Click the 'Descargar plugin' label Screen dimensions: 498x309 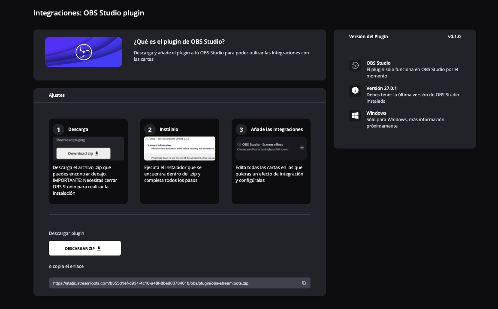click(66, 233)
